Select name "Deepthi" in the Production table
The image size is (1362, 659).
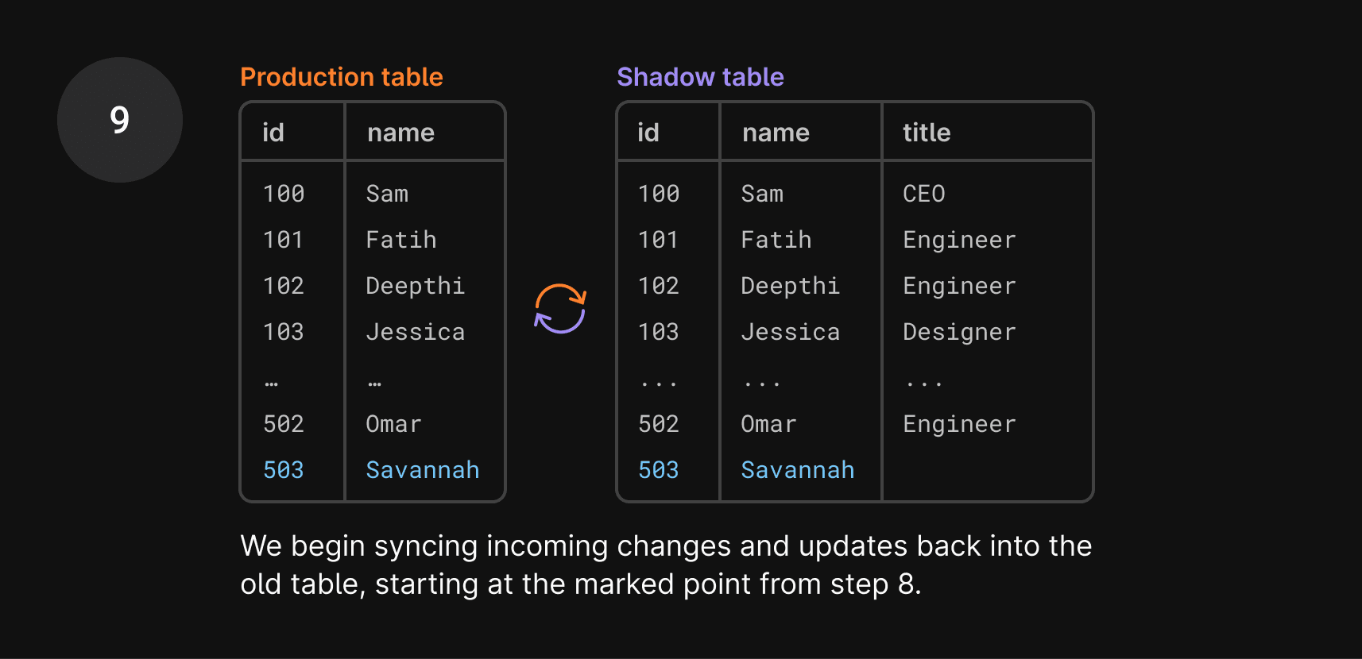(416, 286)
